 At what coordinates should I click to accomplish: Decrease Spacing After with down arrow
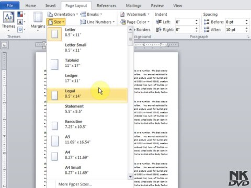click(x=246, y=31)
